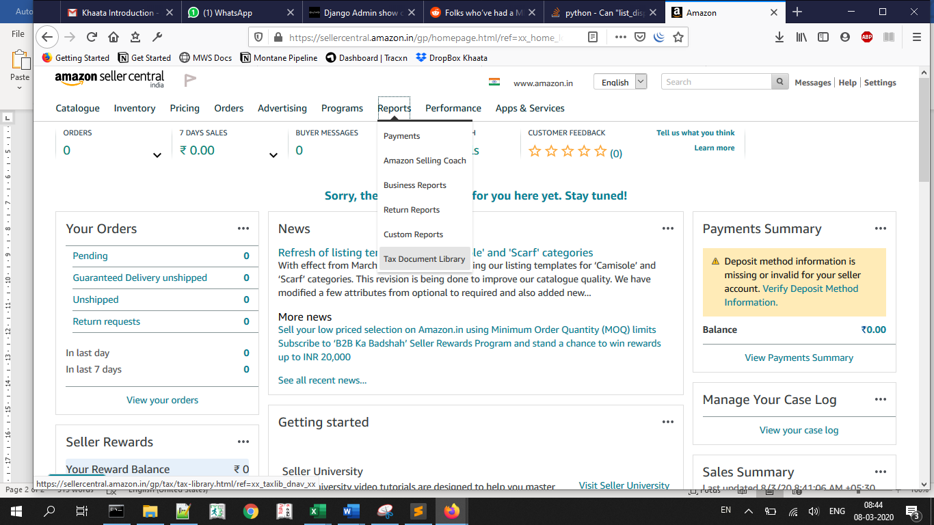Open Business Reports from the dropdown
Image resolution: width=934 pixels, height=525 pixels.
(415, 185)
